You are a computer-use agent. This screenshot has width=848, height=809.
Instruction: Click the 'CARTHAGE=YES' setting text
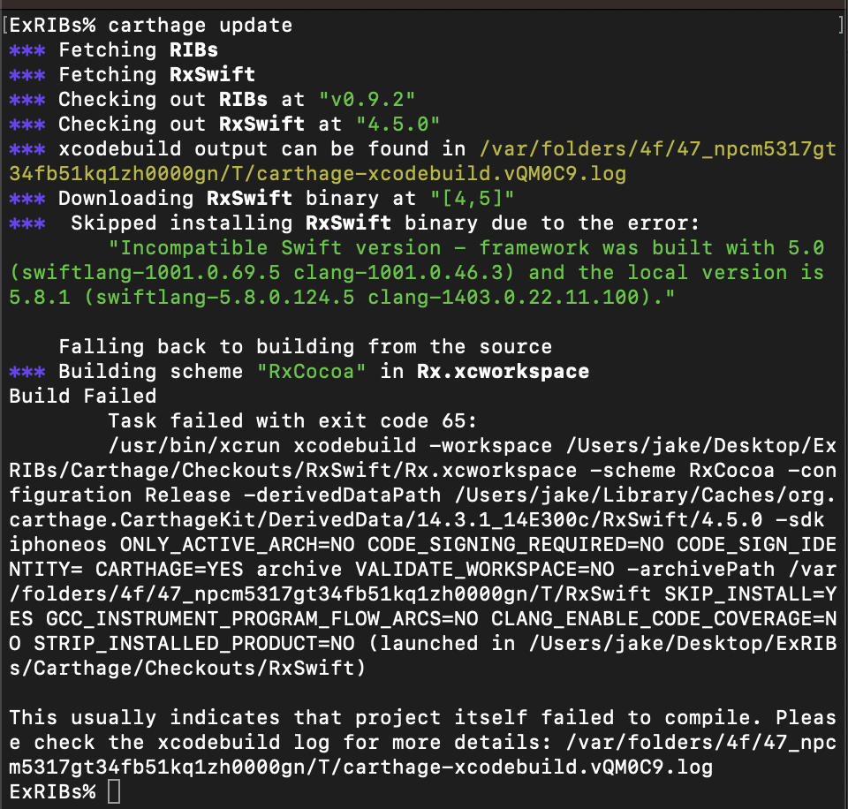pyautogui.click(x=170, y=570)
